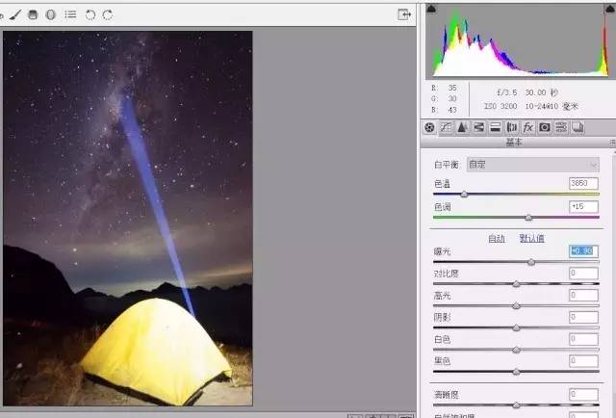
Task: Click the 默认值 default link
Action: (532, 238)
